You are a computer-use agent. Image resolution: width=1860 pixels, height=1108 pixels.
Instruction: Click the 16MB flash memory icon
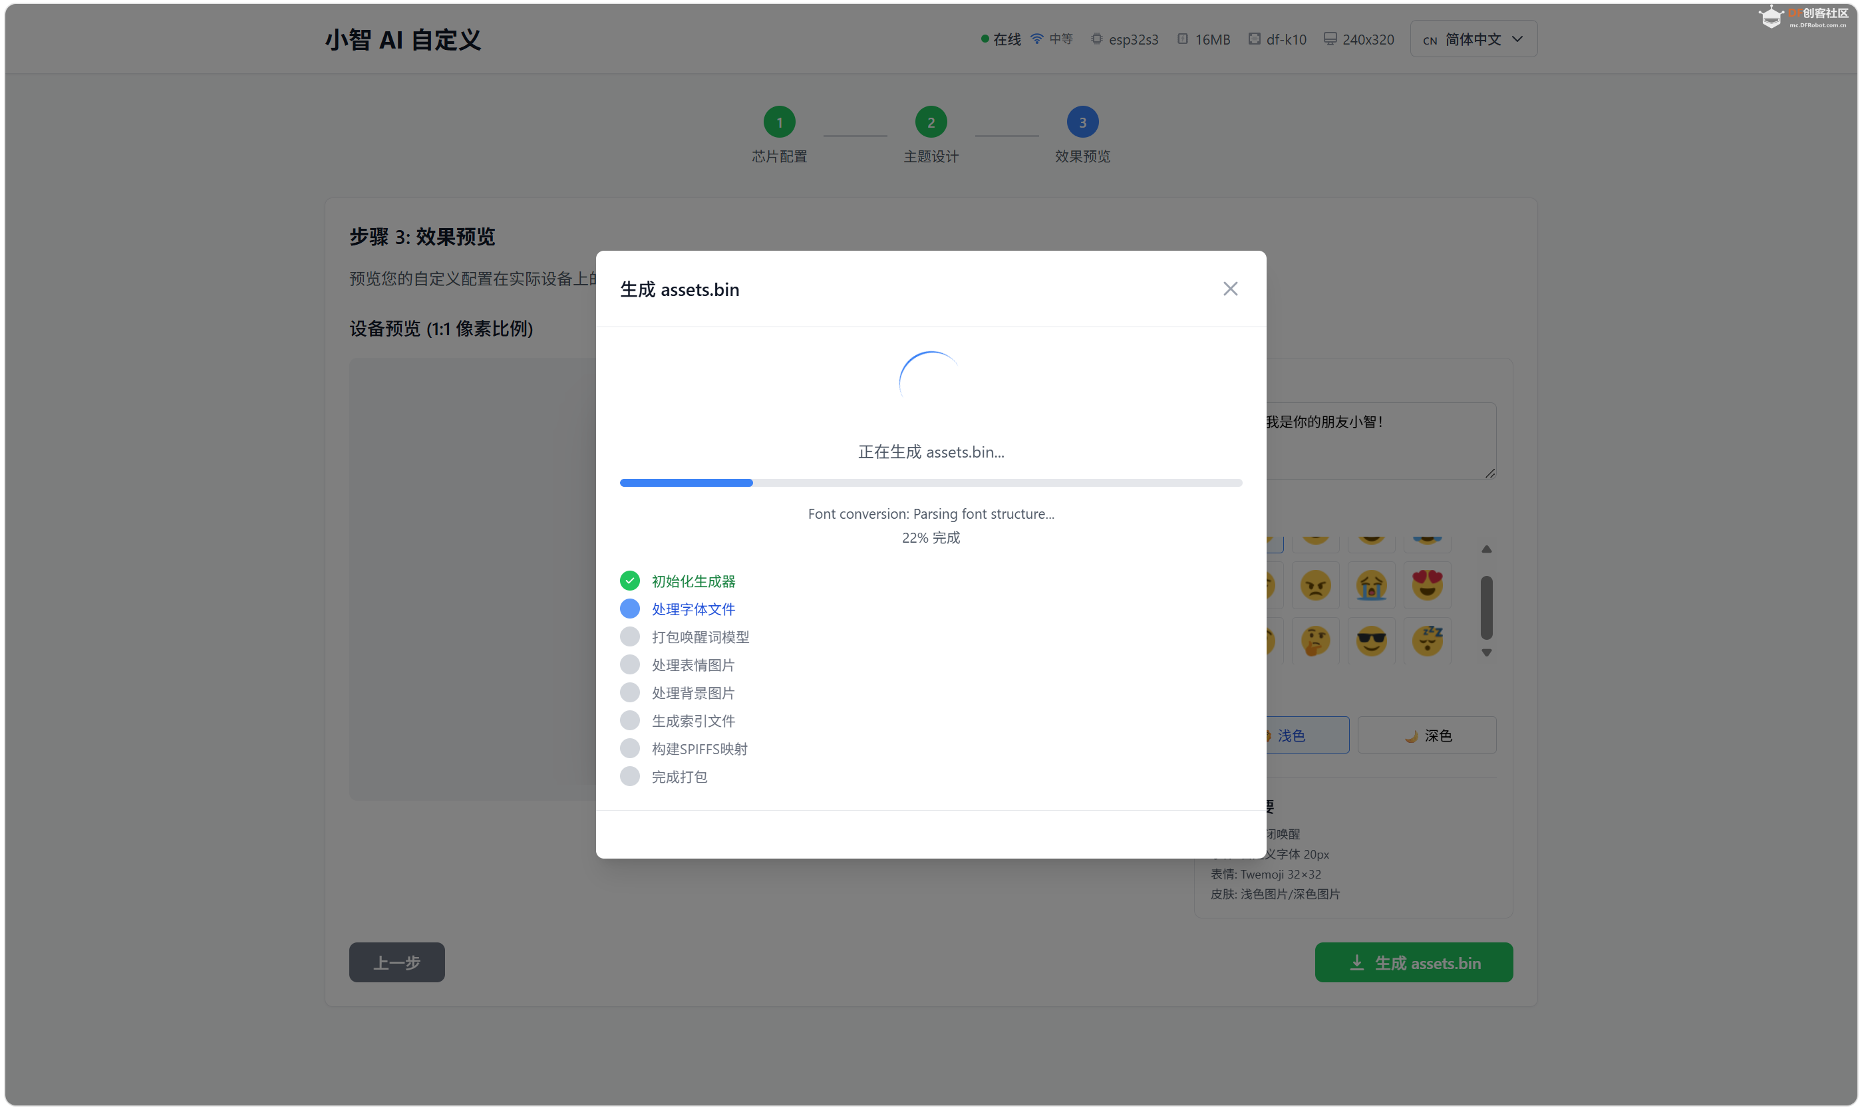coord(1182,39)
